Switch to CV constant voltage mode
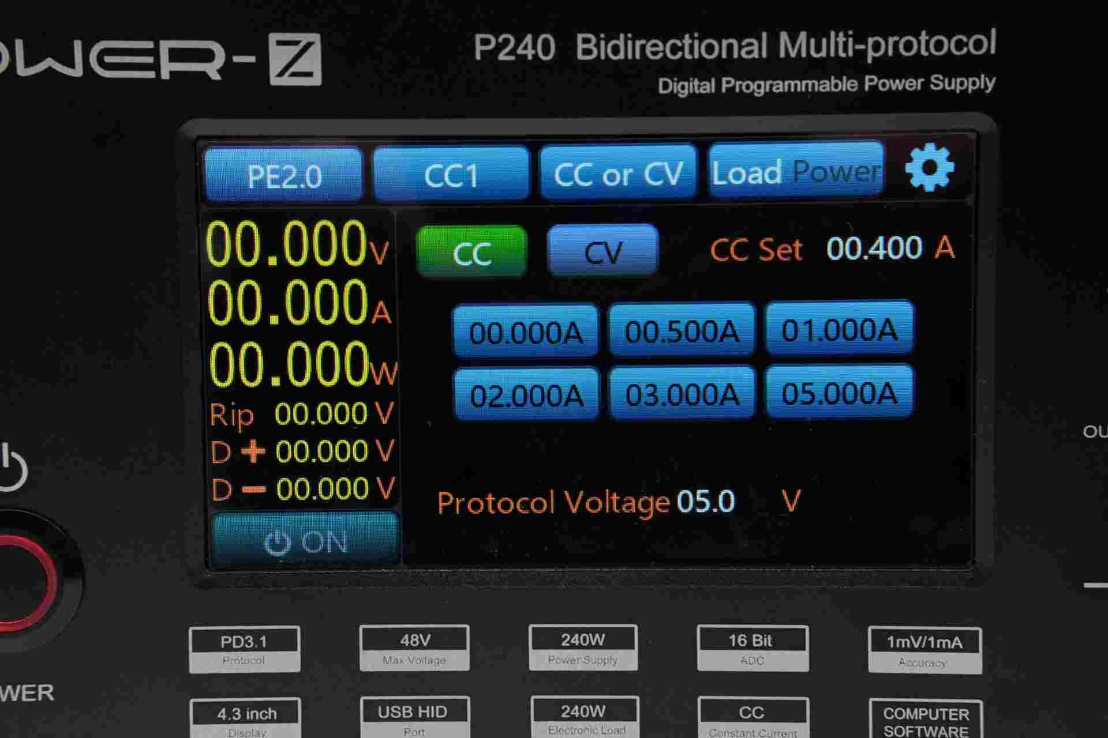This screenshot has height=738, width=1108. pyautogui.click(x=603, y=250)
